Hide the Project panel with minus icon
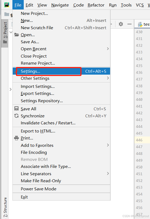The height and width of the screenshot is (219, 150). pyautogui.click(x=129, y=24)
